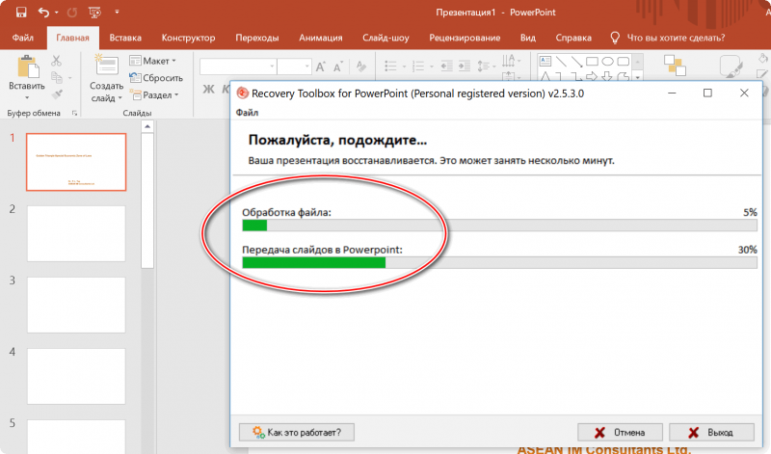Open line spacing options icon
Screen dimensions: 771x454
(x=484, y=66)
